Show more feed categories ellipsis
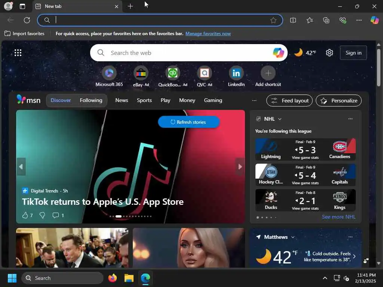This screenshot has width=383, height=287. [254, 100]
